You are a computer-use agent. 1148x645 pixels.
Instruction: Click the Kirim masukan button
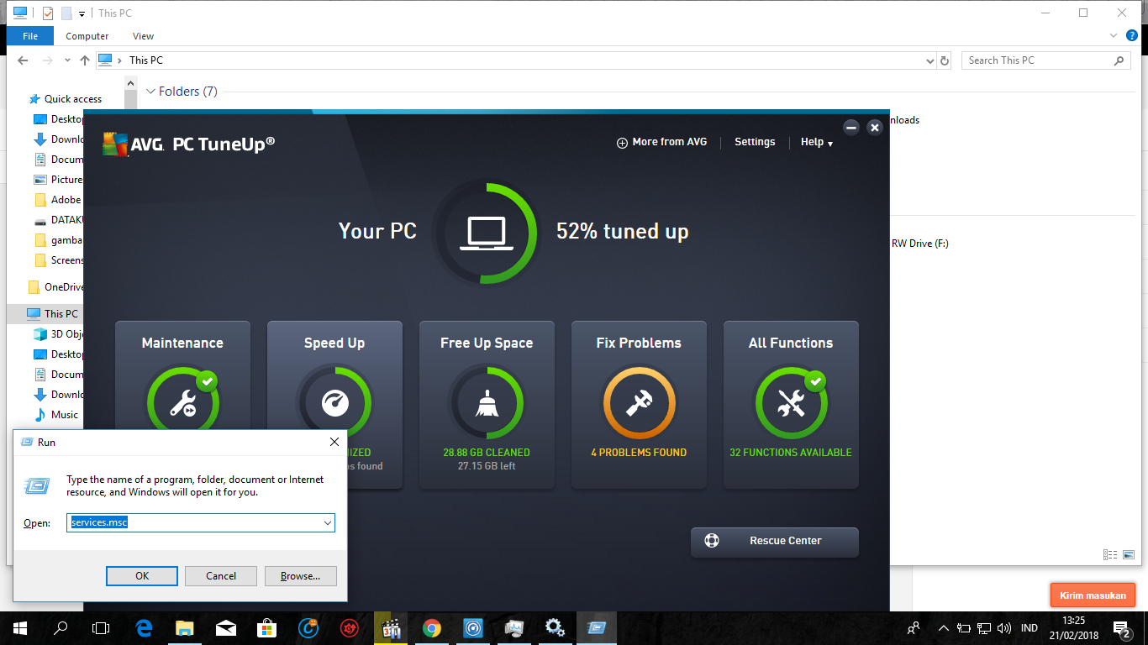click(x=1093, y=595)
